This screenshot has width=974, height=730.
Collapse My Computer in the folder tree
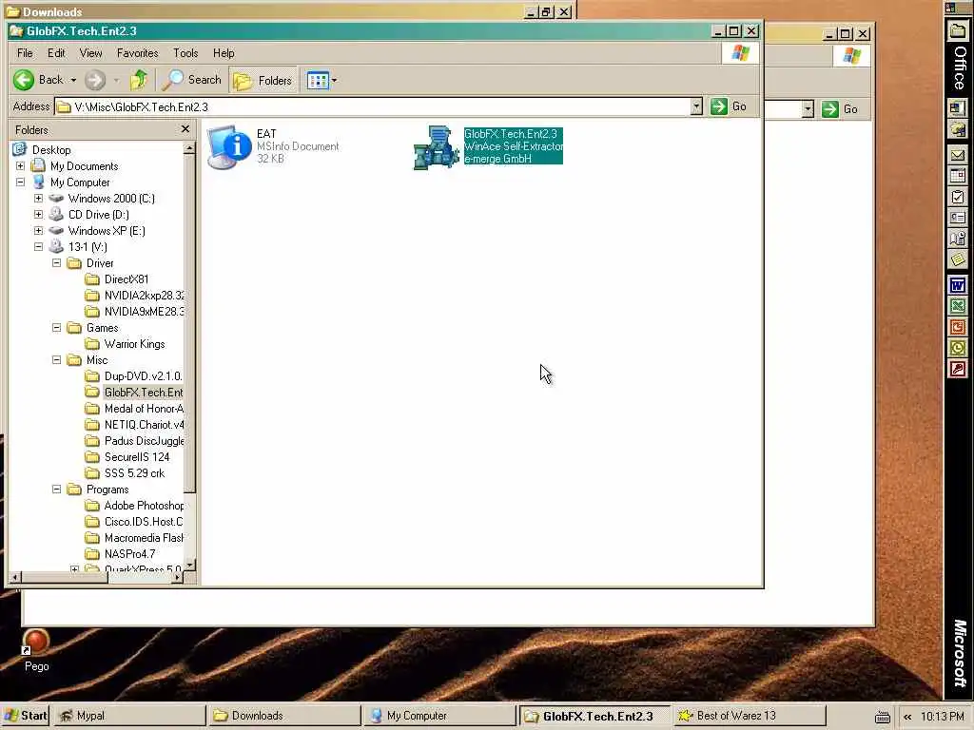coord(21,182)
